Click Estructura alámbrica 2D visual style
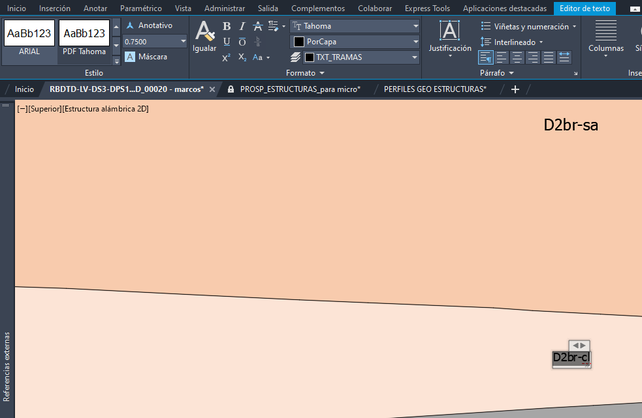The image size is (642, 418). click(x=106, y=109)
